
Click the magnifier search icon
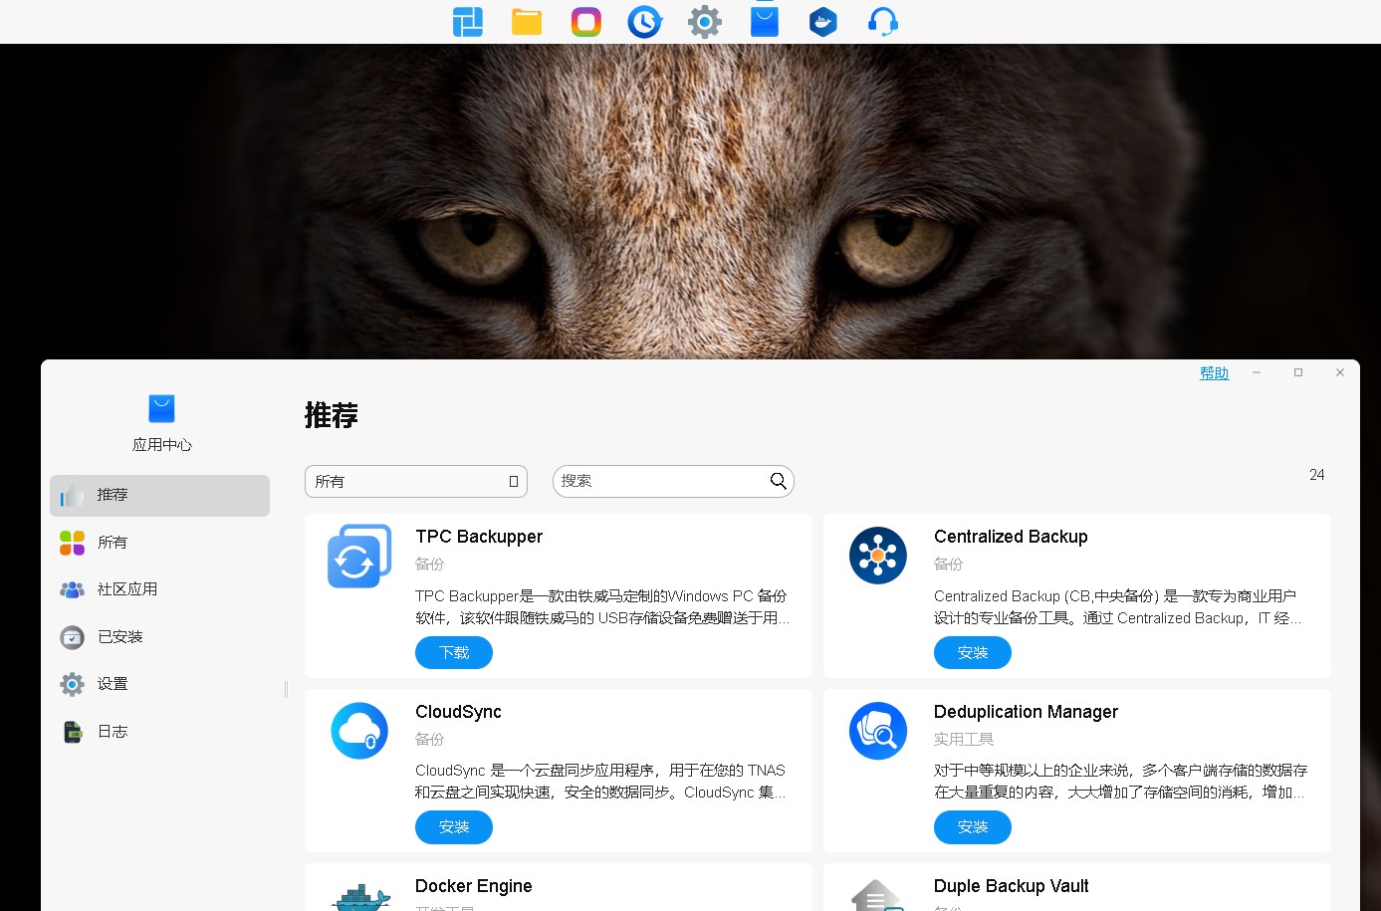tap(779, 481)
